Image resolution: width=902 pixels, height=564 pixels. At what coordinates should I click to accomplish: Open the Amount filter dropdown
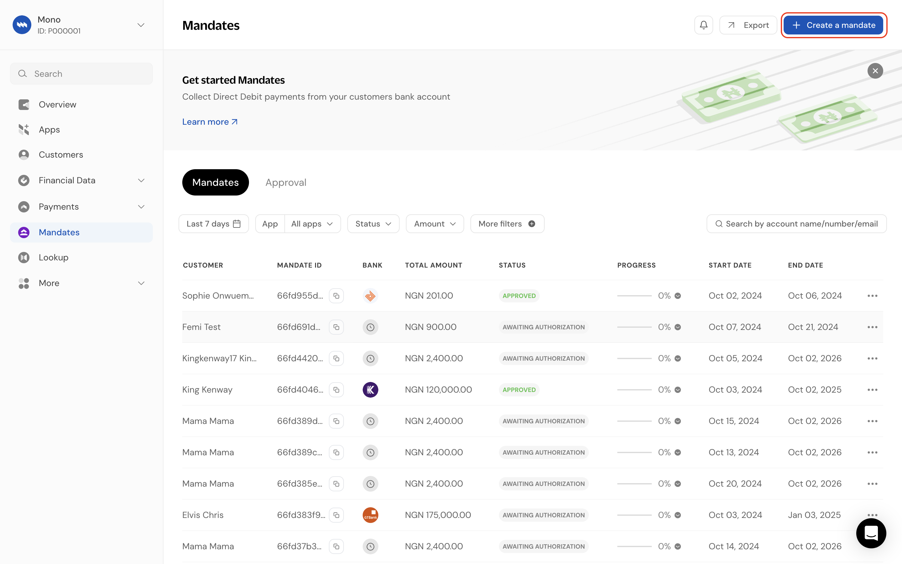coord(435,224)
